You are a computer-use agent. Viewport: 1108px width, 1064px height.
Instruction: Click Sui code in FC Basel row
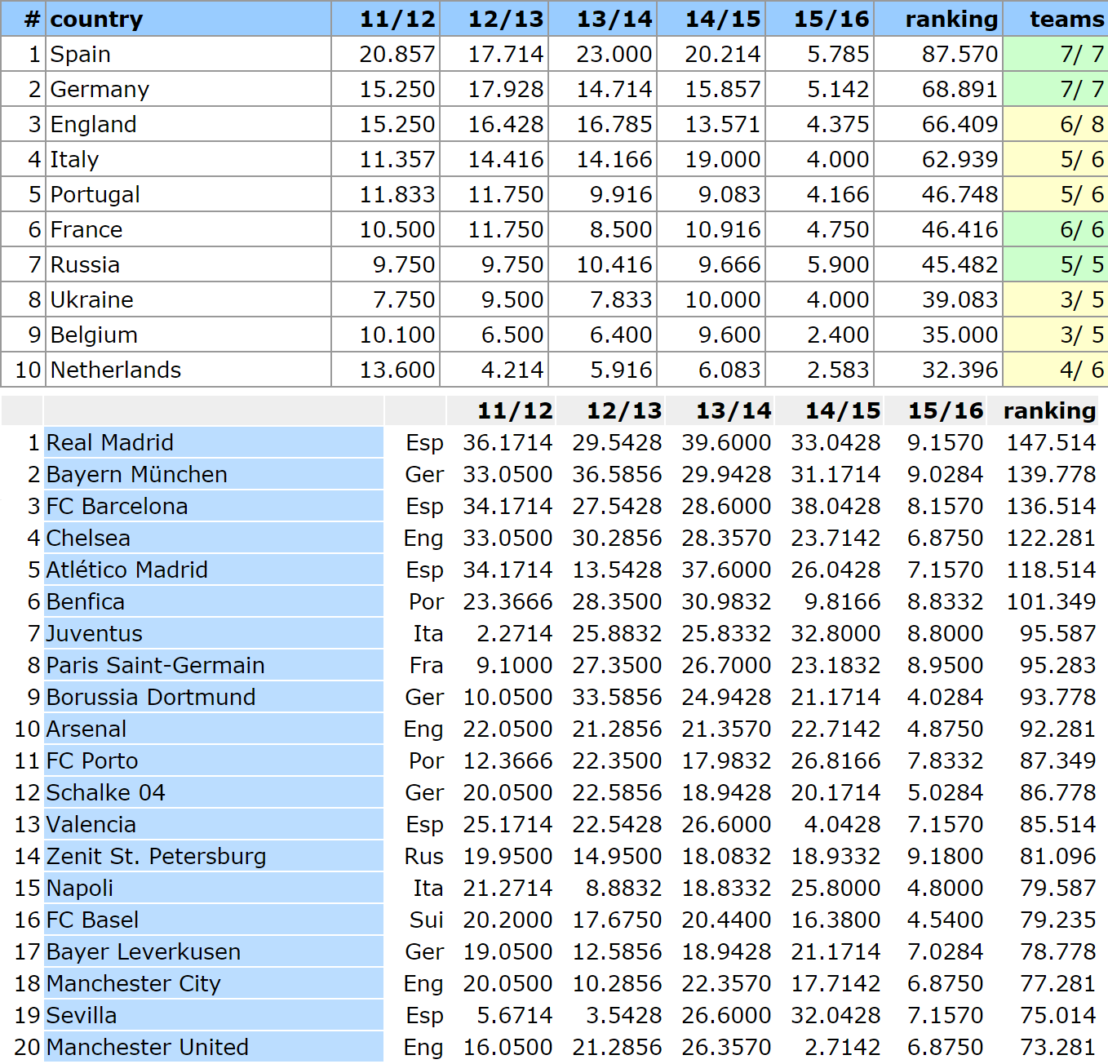[427, 920]
